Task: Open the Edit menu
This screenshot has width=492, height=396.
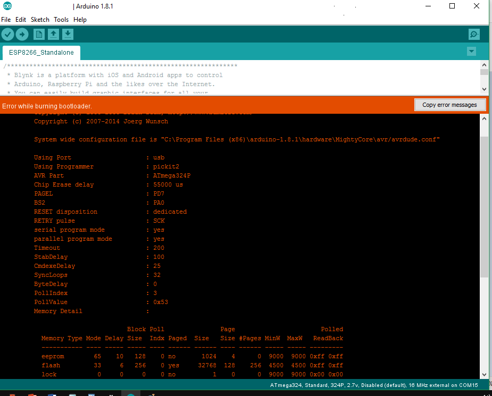Action: tap(21, 20)
